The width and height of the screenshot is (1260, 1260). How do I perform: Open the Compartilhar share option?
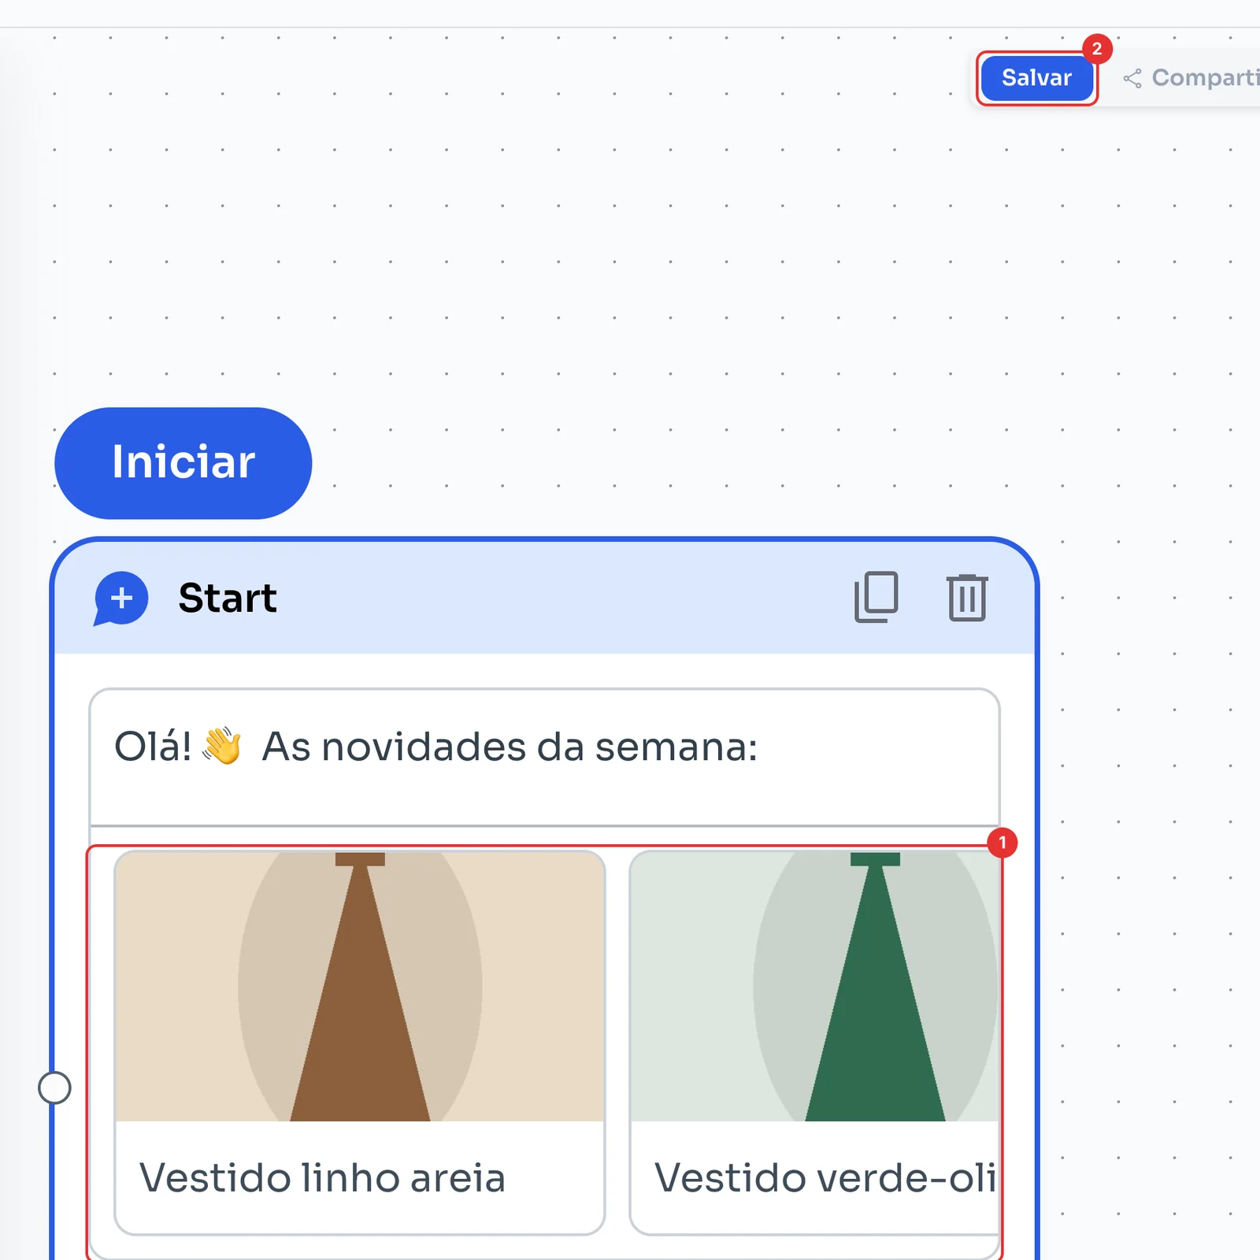coord(1192,78)
